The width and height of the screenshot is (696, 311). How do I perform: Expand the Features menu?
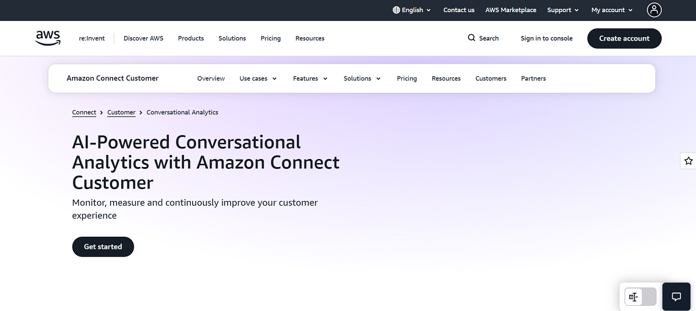[310, 78]
